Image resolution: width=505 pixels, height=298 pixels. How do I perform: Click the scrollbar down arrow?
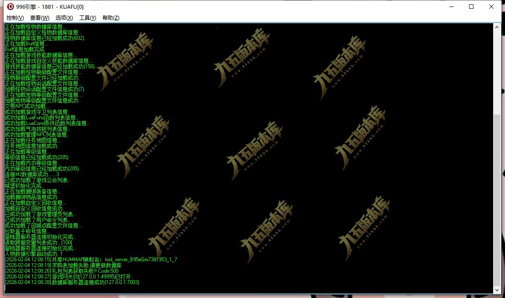coord(497,290)
